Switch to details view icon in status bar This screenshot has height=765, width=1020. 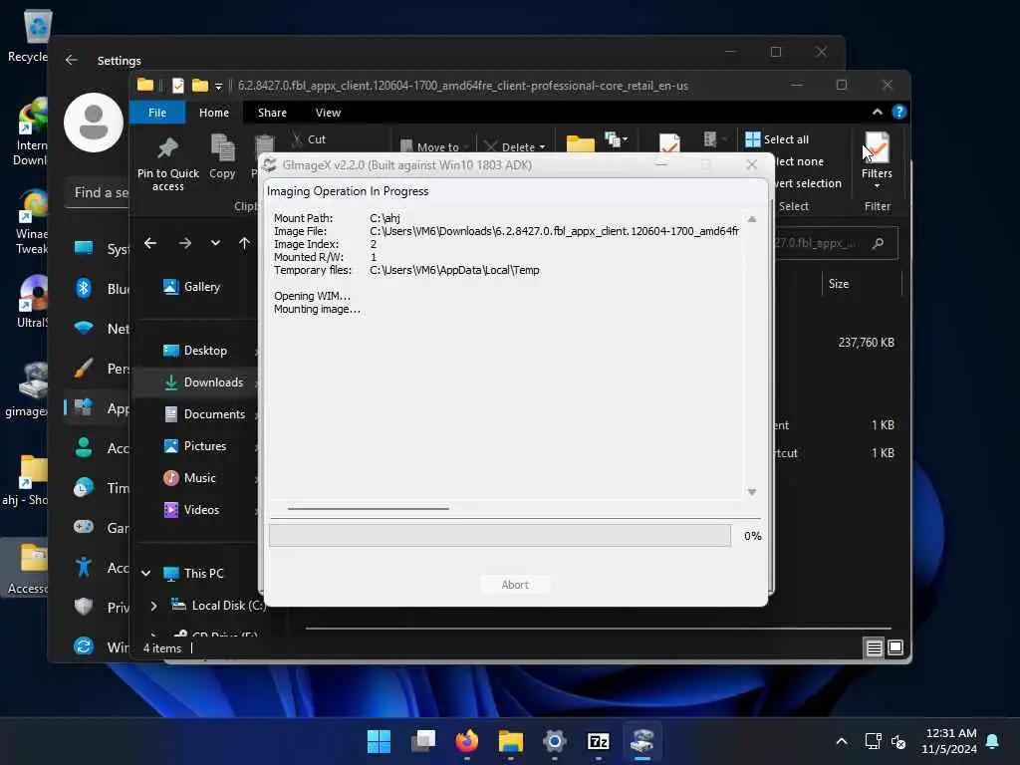[x=874, y=647]
